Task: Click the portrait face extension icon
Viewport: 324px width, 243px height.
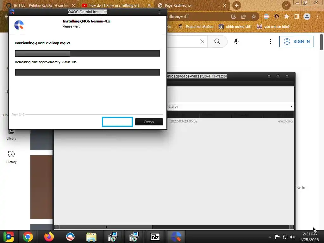Action: click(x=277, y=16)
